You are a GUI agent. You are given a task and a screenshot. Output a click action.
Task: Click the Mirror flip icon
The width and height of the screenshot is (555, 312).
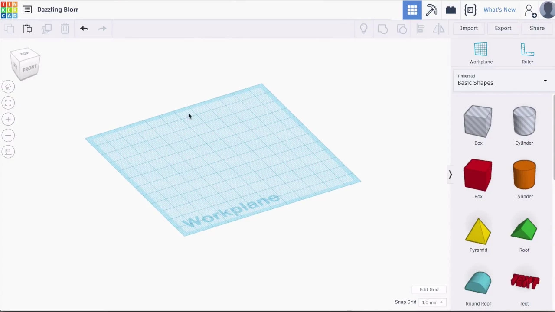(439, 29)
